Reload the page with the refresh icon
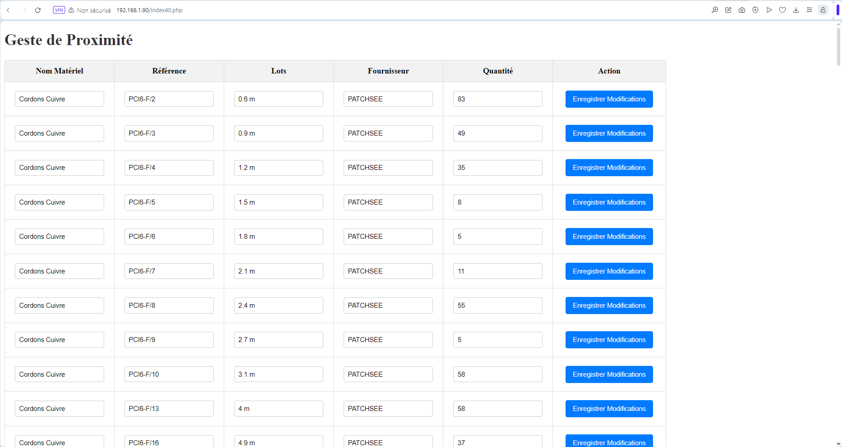This screenshot has height=447, width=842. (x=38, y=10)
